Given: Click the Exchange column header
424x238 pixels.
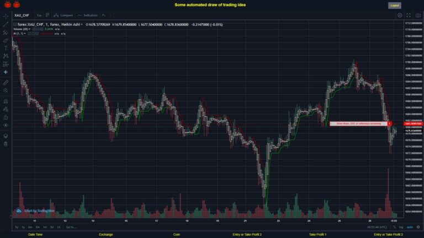Looking at the screenshot, I should pos(106,235).
